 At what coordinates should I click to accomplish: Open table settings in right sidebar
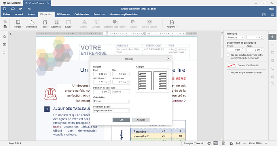272,45
